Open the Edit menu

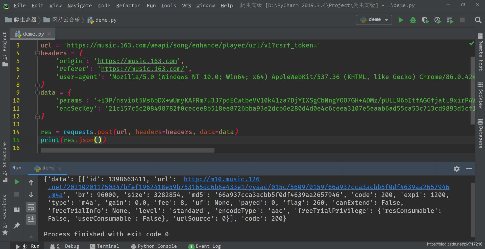point(37,6)
